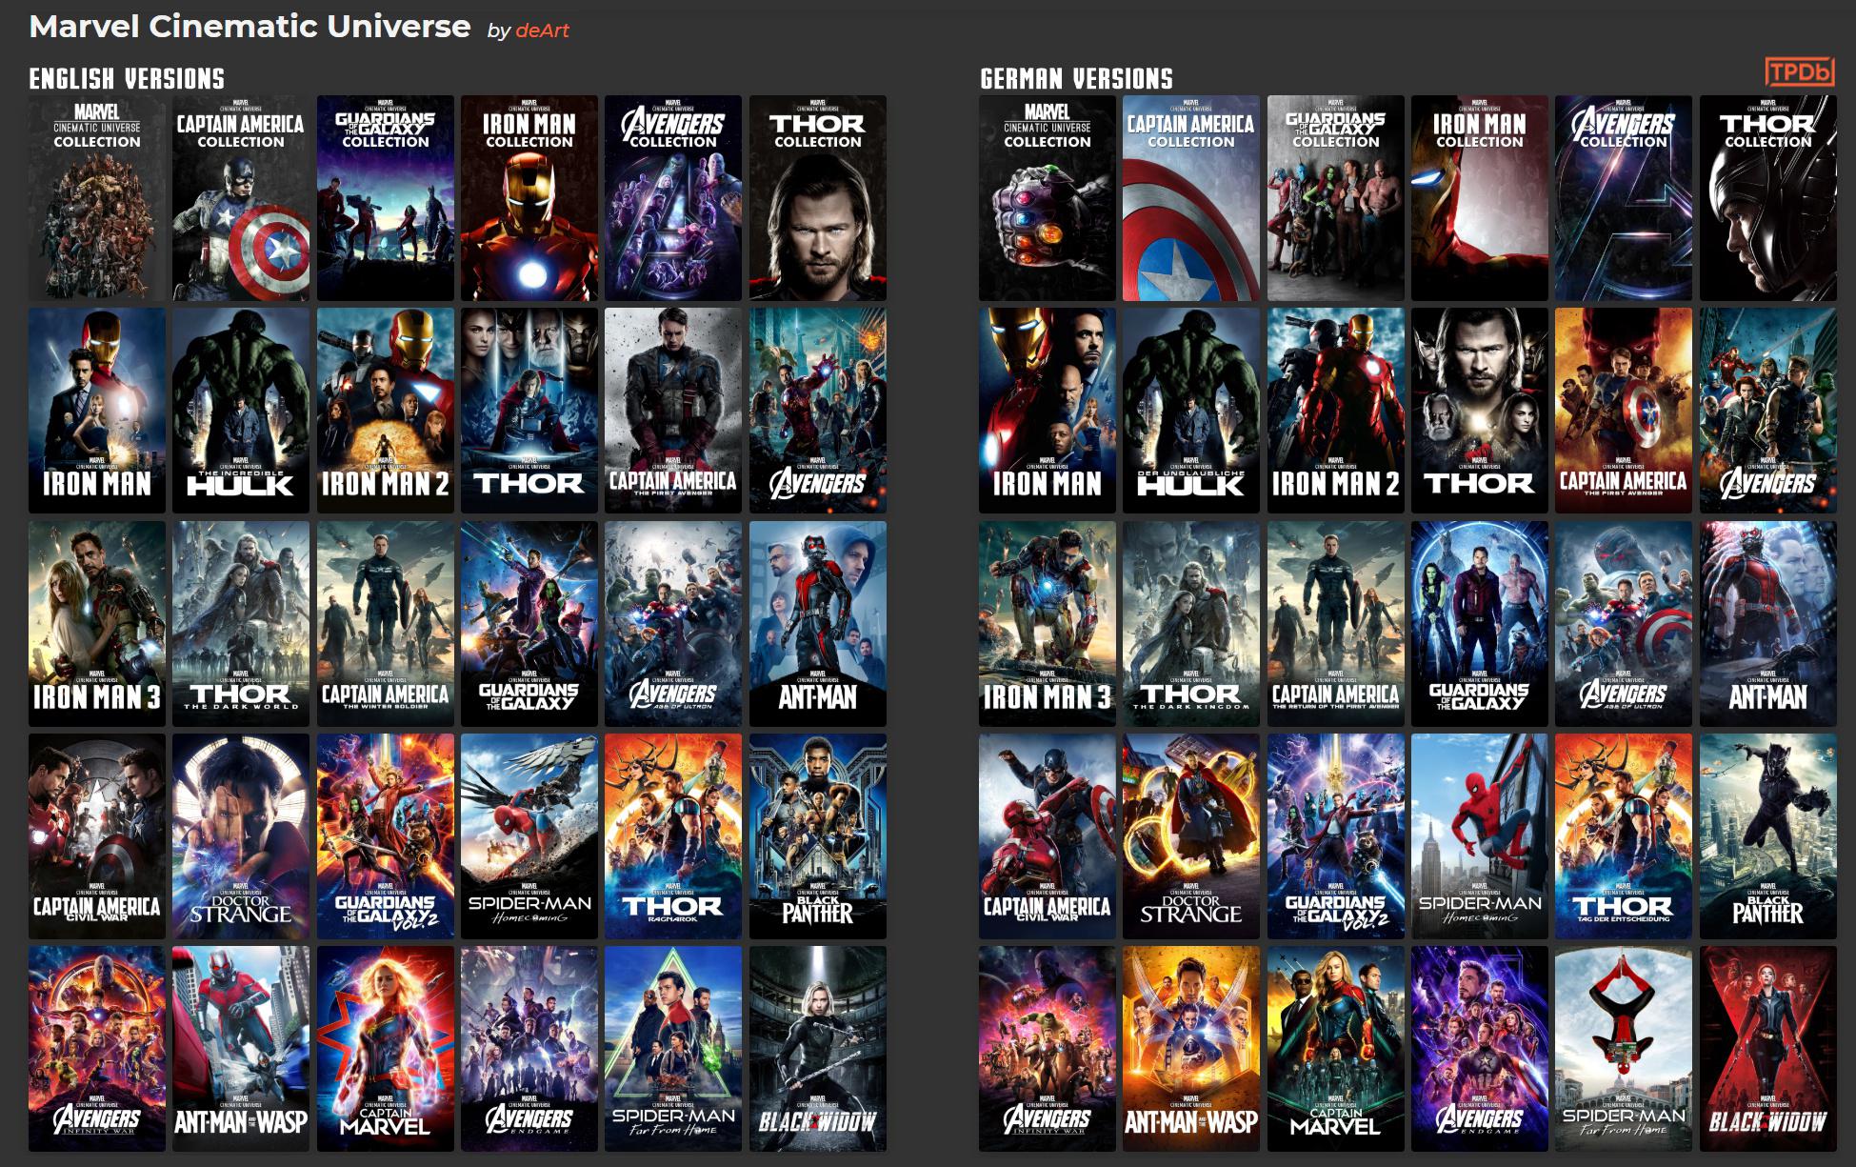The height and width of the screenshot is (1167, 1856).
Task: Open German Iron Man movie poster
Action: 1048,411
